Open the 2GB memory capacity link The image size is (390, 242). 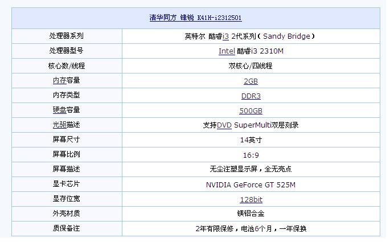pos(251,81)
